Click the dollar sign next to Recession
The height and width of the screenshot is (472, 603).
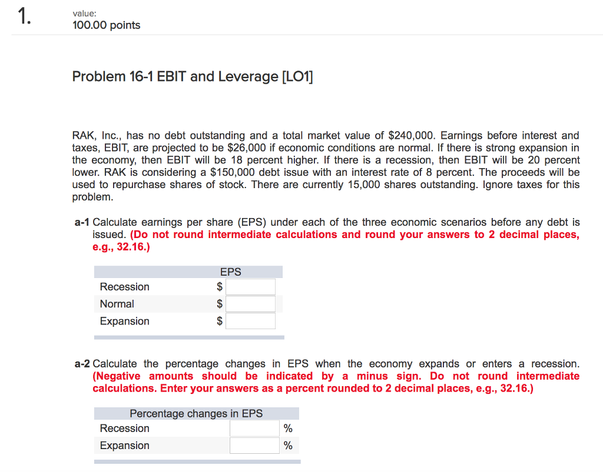[x=220, y=286]
